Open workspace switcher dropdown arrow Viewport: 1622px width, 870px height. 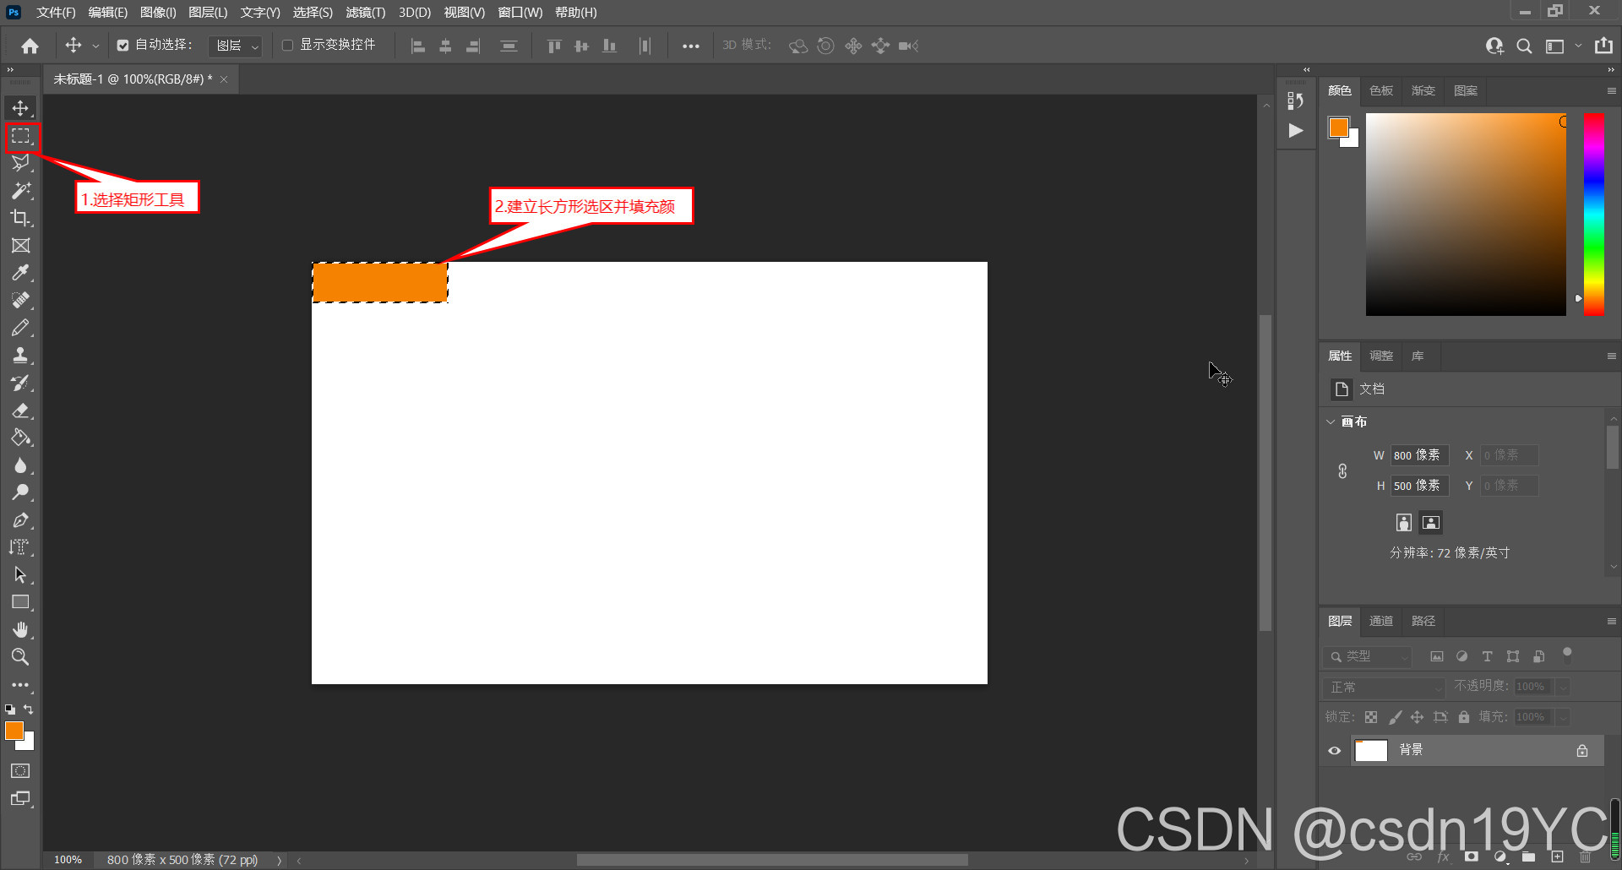(1578, 46)
